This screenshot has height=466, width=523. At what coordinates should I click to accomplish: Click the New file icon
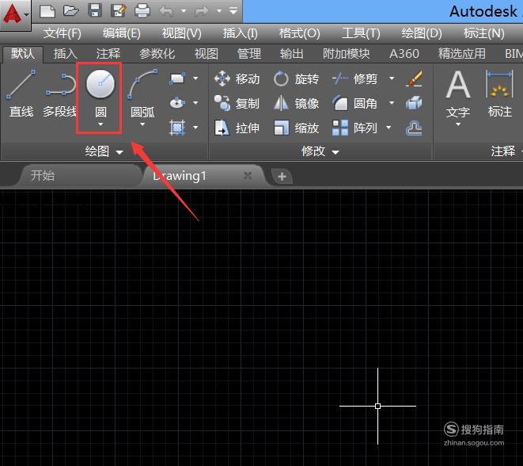(x=47, y=11)
